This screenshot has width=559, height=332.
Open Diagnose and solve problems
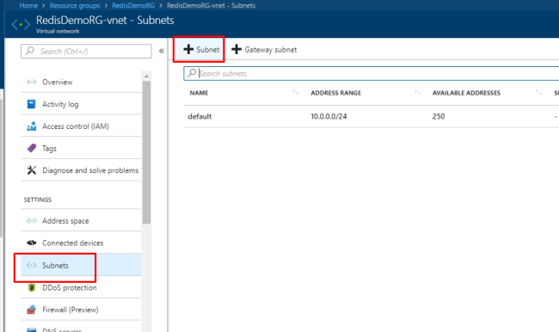81,170
